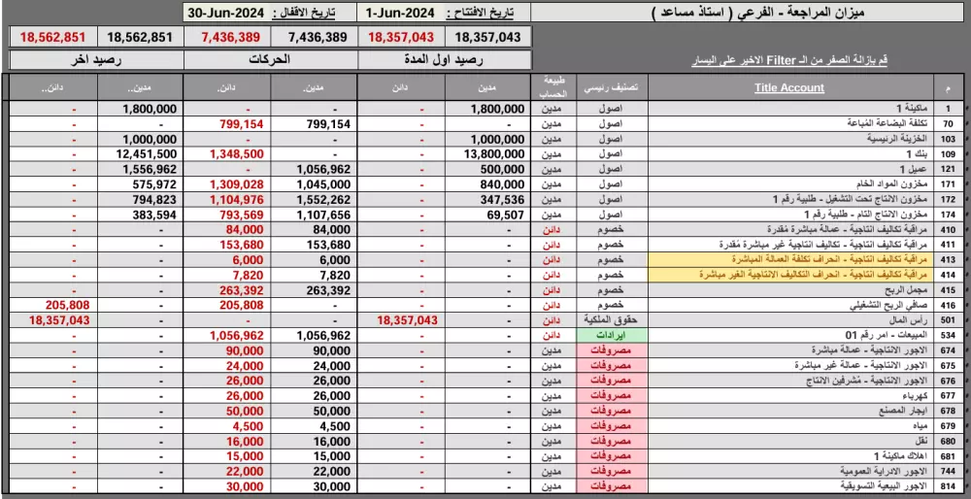This screenshot has height=499, width=971.
Task: Select account مخزون المواد الخام
Action: coord(788,184)
